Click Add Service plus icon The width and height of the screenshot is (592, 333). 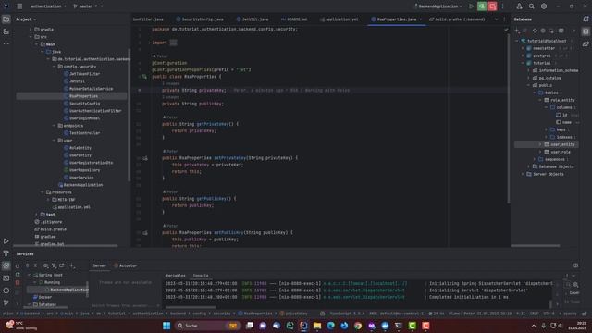pyautogui.click(x=72, y=265)
